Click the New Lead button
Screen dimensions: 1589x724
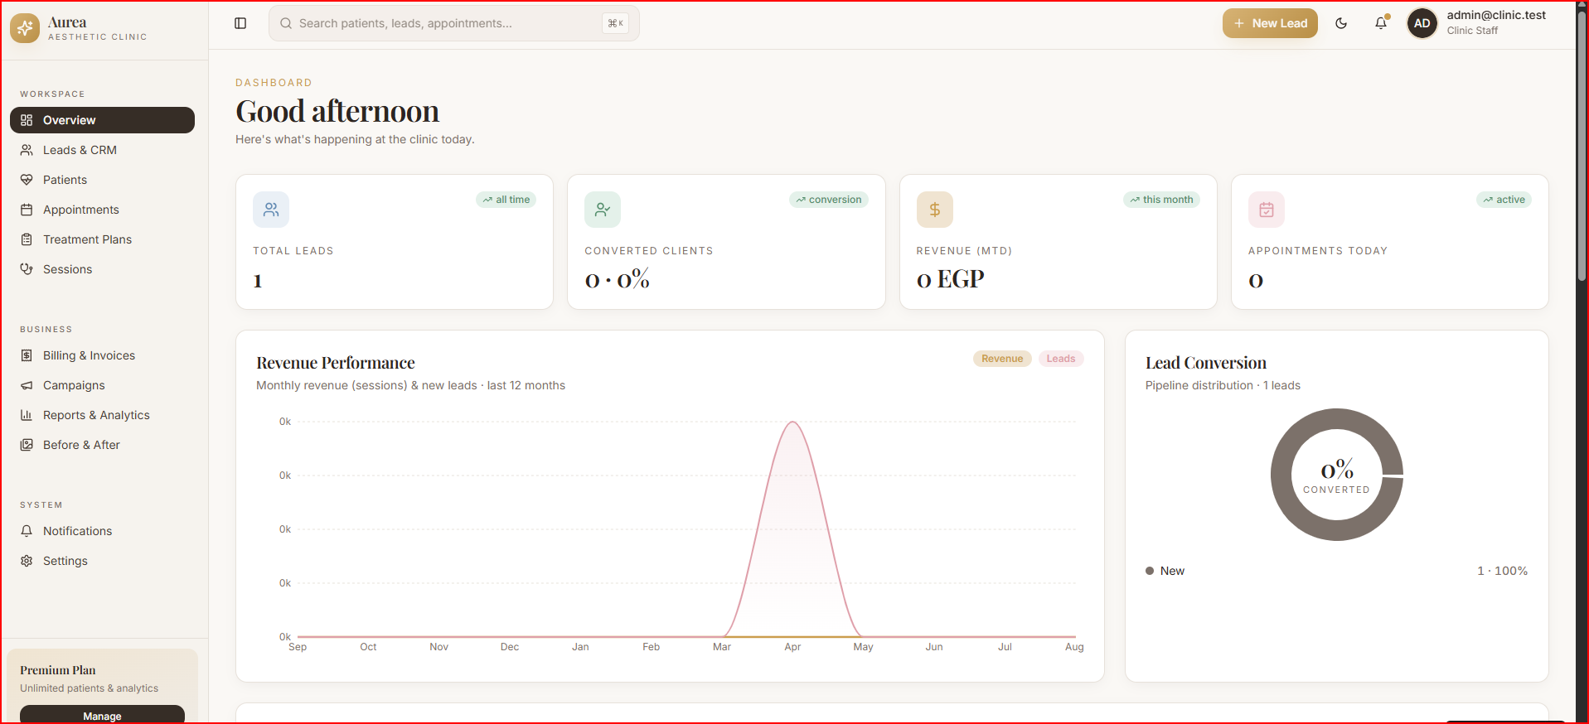[1270, 23]
